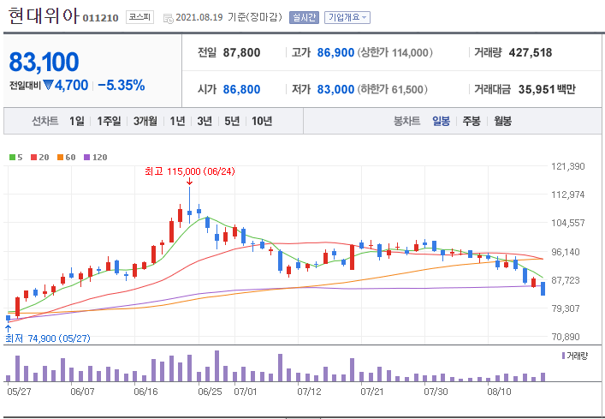
Task: Click the 고가 value 86,900
Action: click(335, 52)
